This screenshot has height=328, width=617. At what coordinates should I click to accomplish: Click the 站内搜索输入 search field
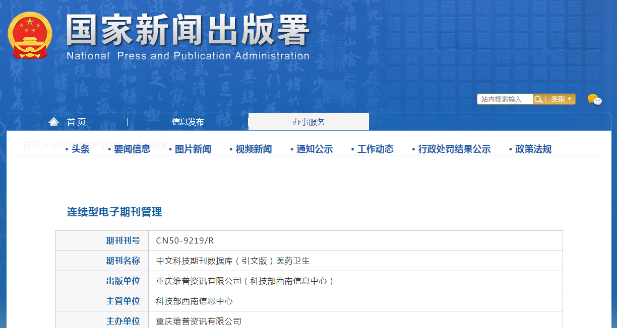click(x=505, y=99)
